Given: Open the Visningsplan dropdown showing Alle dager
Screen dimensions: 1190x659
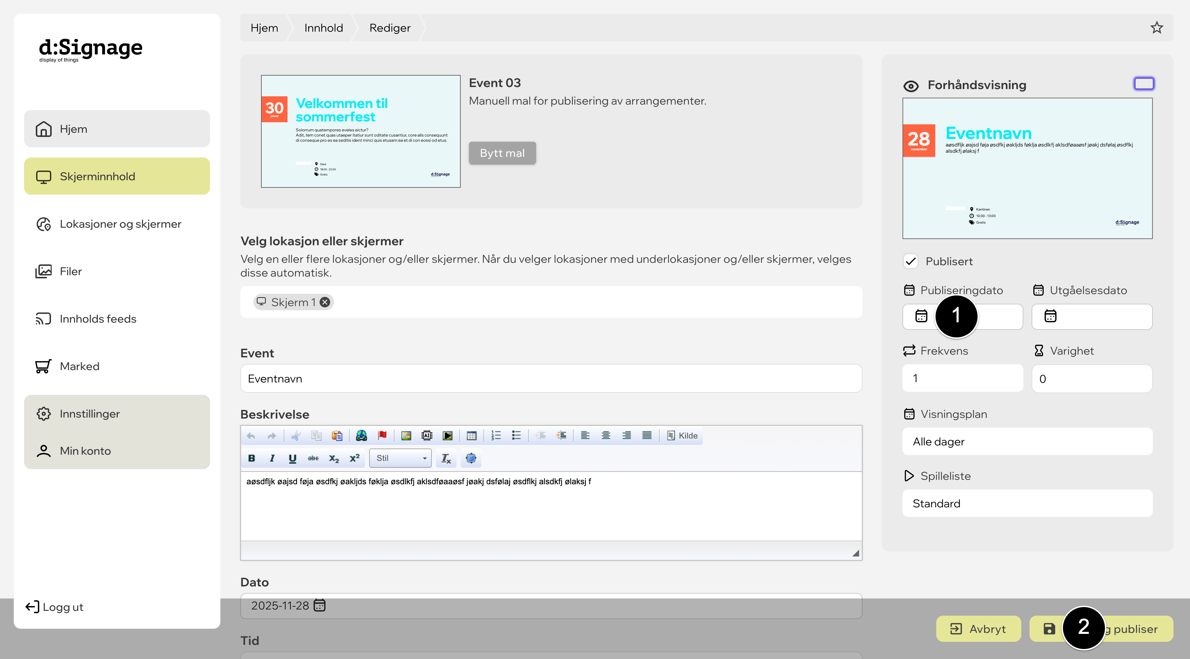Looking at the screenshot, I should (1027, 442).
